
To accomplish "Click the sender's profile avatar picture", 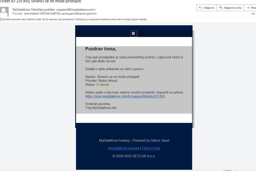I will coord(4,12).
